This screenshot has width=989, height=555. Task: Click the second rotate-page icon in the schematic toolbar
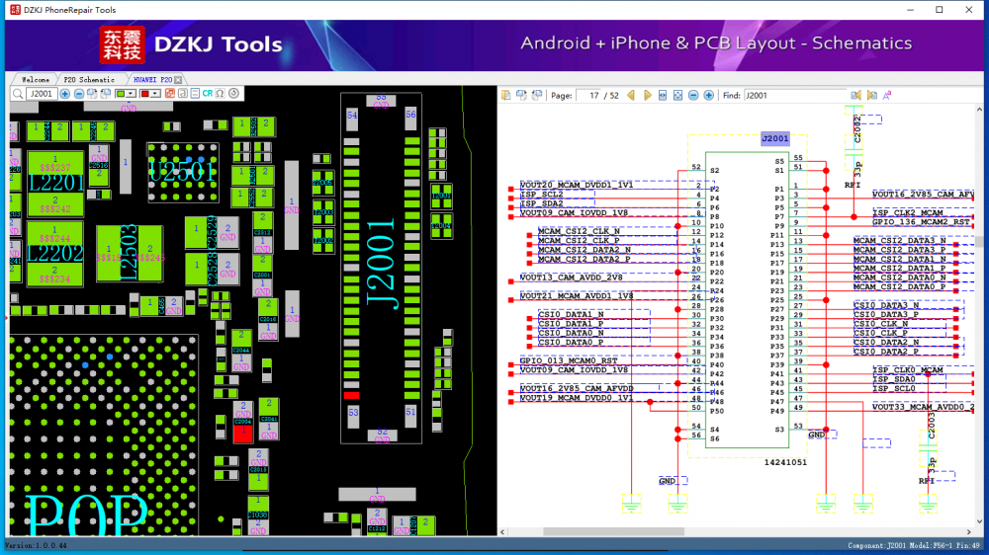click(537, 96)
